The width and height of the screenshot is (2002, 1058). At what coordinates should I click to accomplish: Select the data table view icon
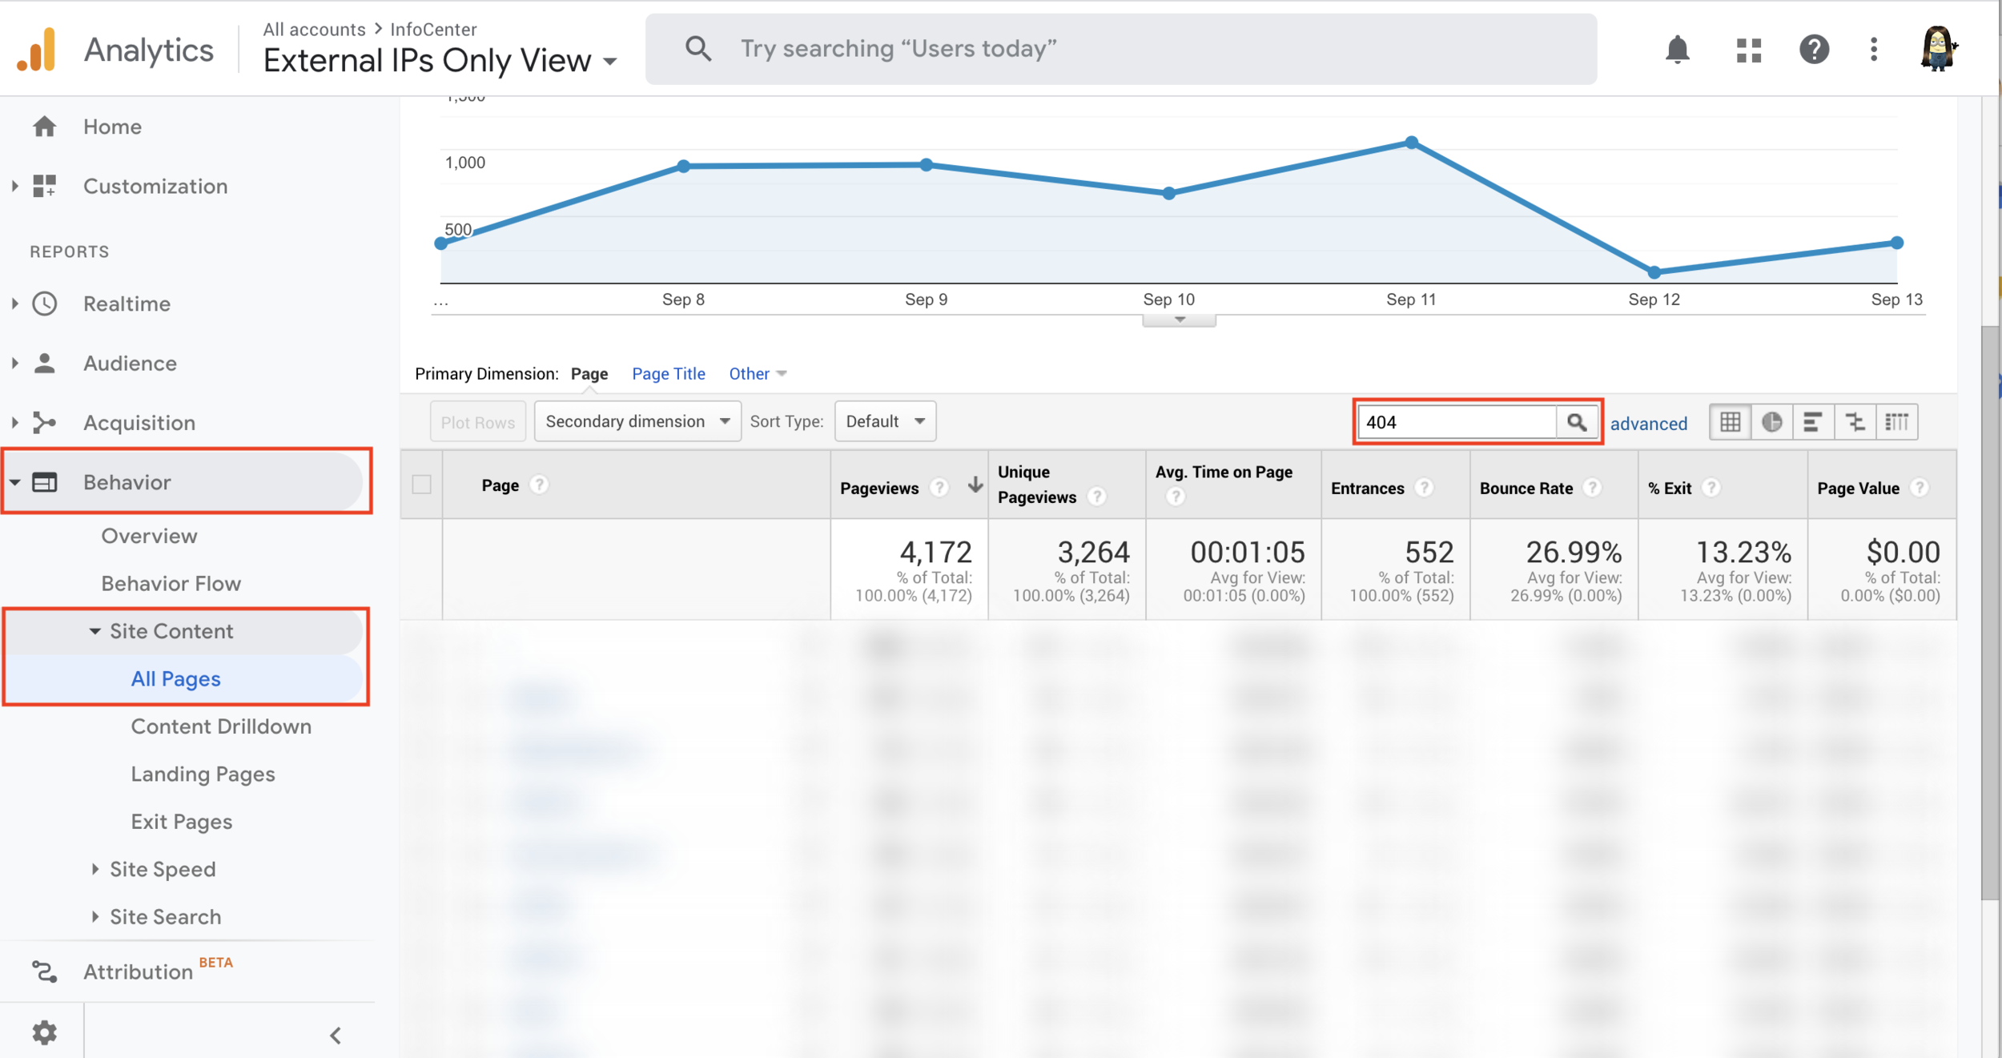point(1730,422)
